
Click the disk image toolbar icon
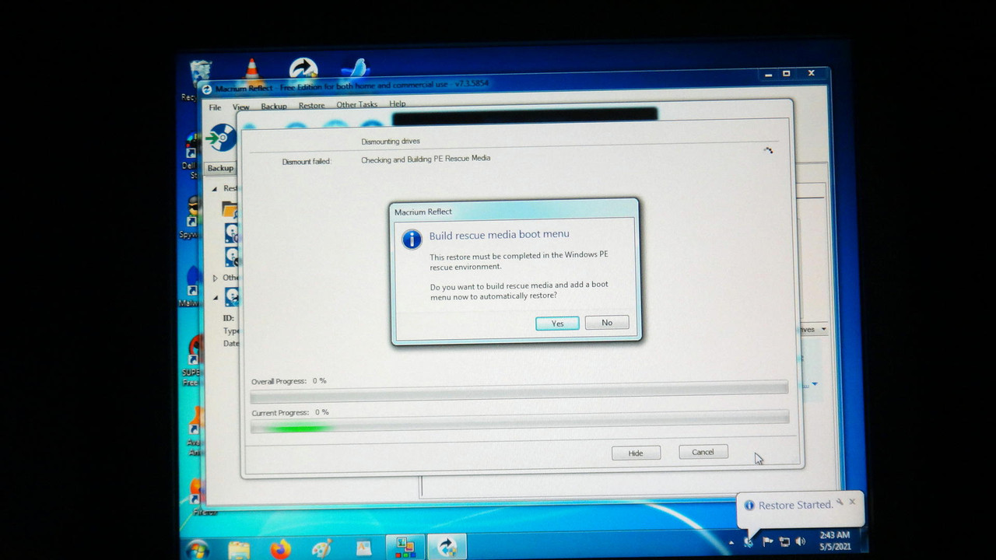pyautogui.click(x=222, y=138)
